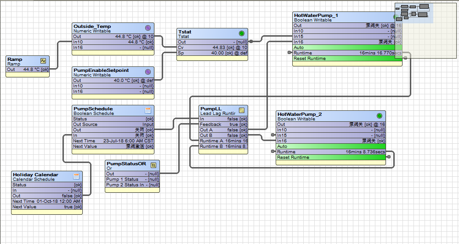The height and width of the screenshot is (244, 459).
Task: Select the Auto action on HotWaterPump_2
Action: [331, 146]
